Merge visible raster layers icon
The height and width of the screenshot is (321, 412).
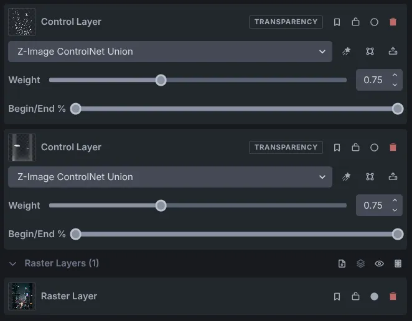361,263
